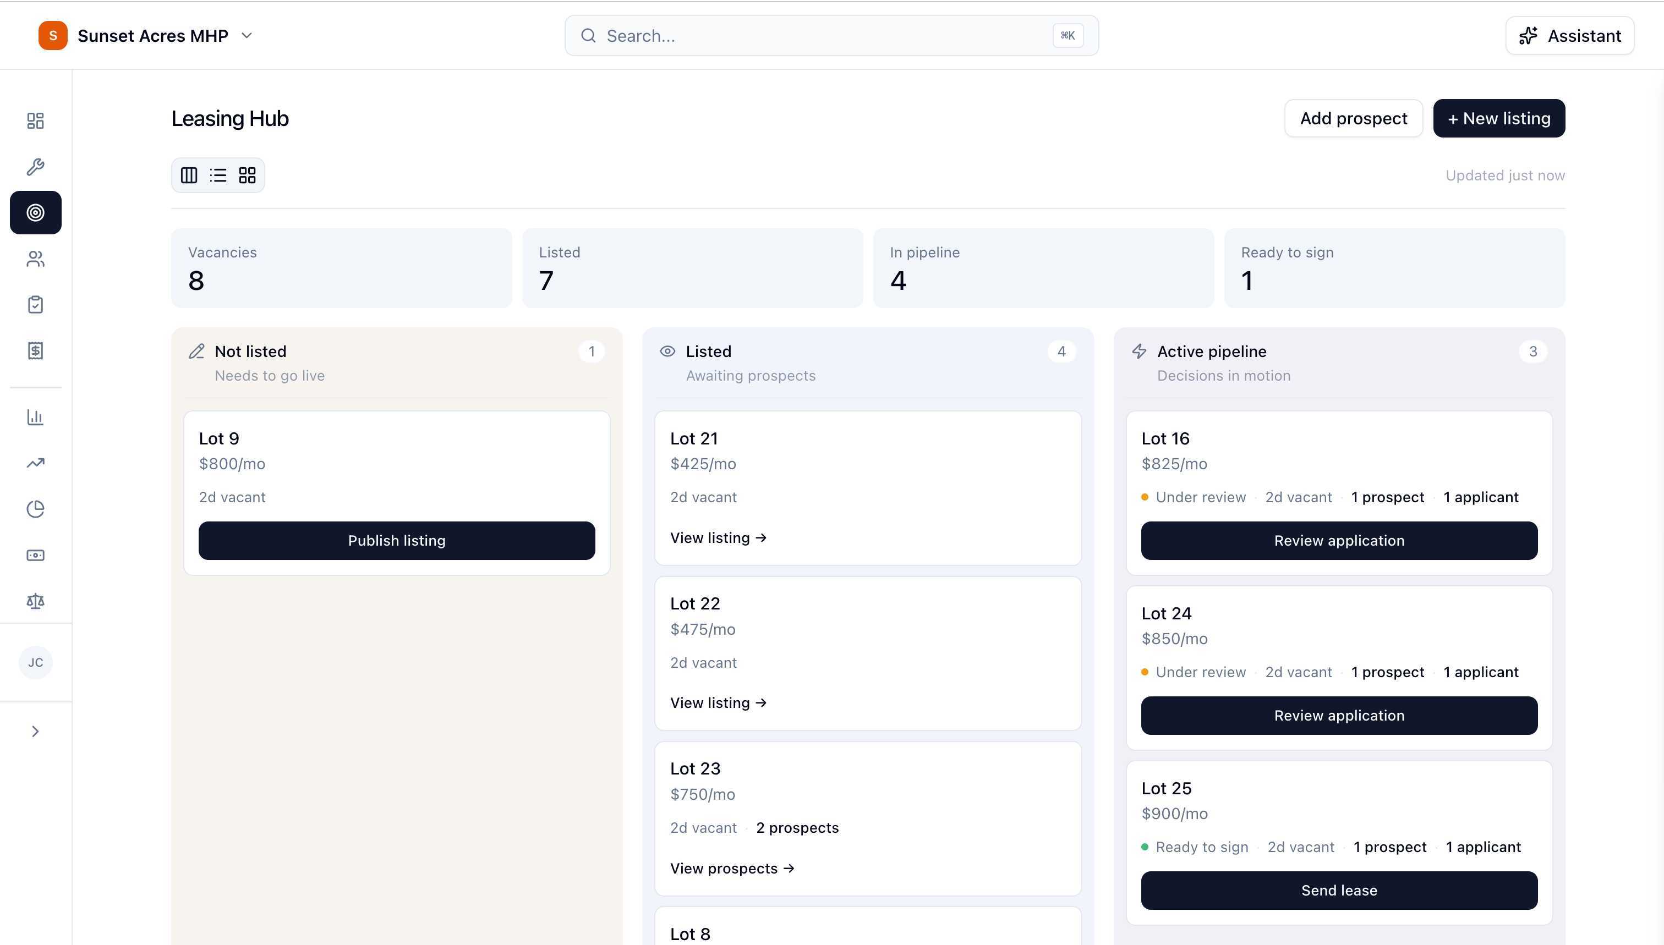Create a new listing with + New listing
Image resolution: width=1664 pixels, height=945 pixels.
coord(1498,118)
